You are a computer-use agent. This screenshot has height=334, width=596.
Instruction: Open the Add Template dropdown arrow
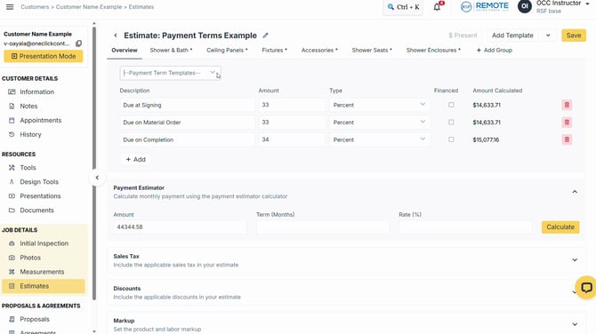(548, 36)
